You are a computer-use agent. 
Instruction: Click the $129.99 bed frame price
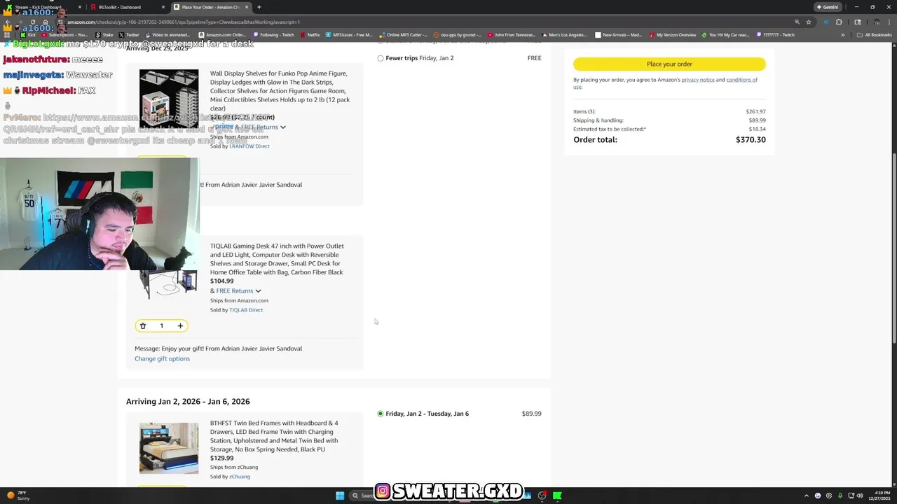click(x=222, y=458)
